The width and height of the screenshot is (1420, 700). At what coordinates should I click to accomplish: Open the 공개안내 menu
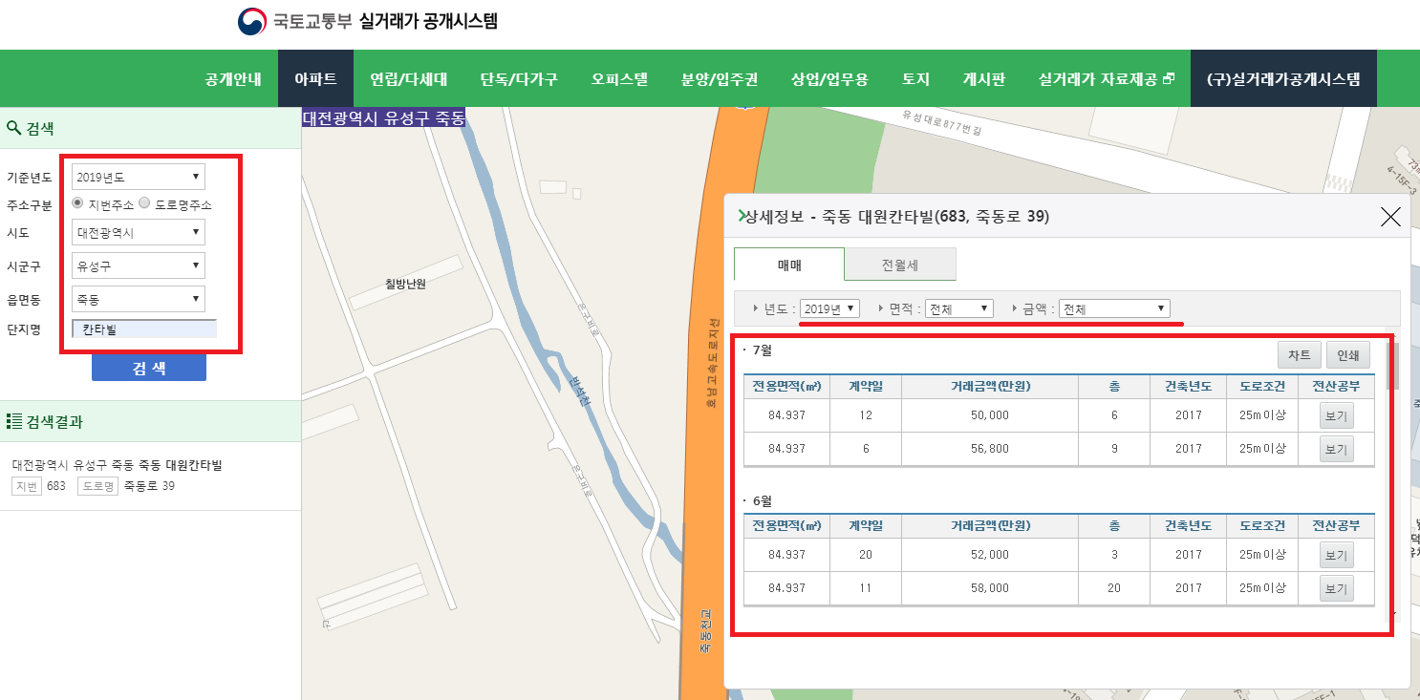pos(232,79)
